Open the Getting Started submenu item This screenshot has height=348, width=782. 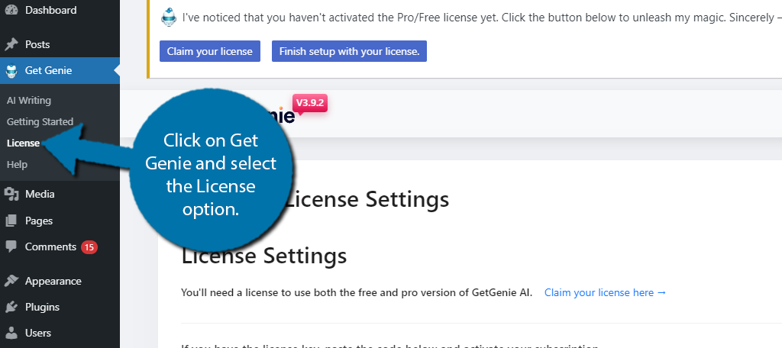tap(40, 121)
